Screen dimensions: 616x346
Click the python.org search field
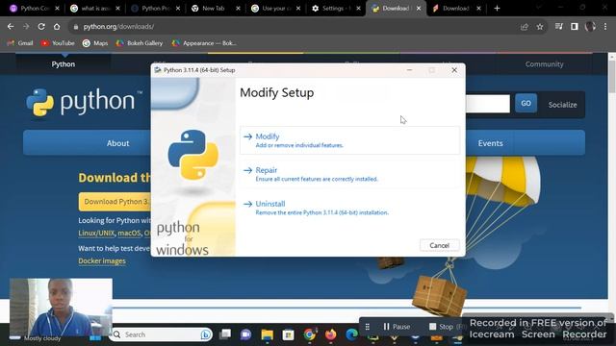coord(488,104)
